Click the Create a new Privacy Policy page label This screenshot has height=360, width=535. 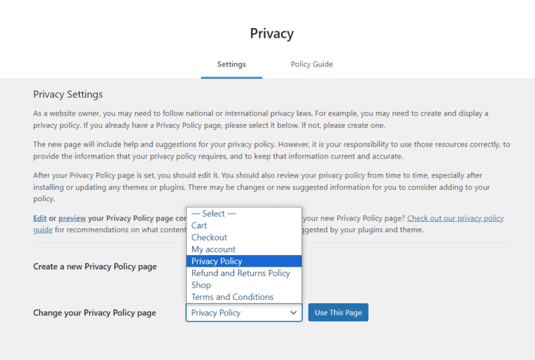(95, 267)
